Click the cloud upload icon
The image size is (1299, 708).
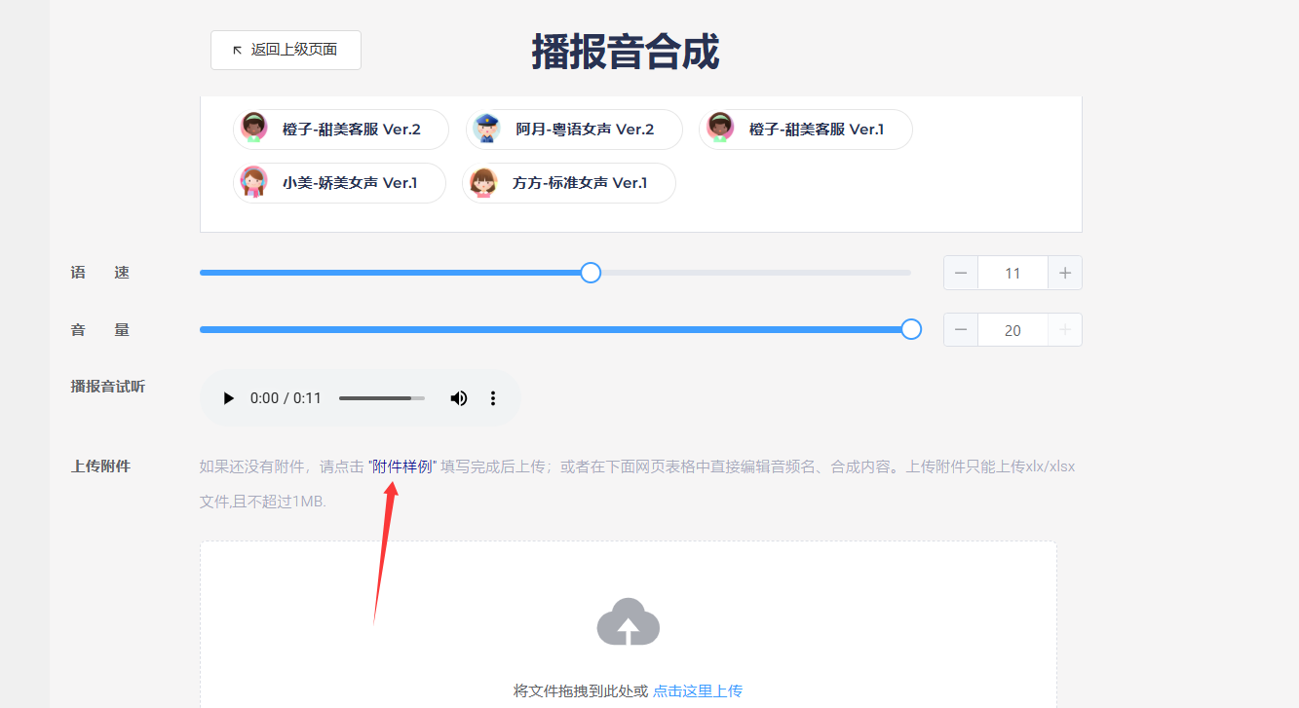629,621
